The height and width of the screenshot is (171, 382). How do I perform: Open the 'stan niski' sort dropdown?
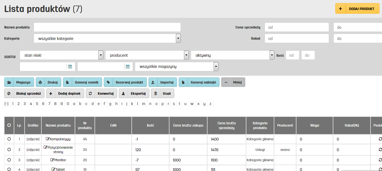(x=101, y=55)
